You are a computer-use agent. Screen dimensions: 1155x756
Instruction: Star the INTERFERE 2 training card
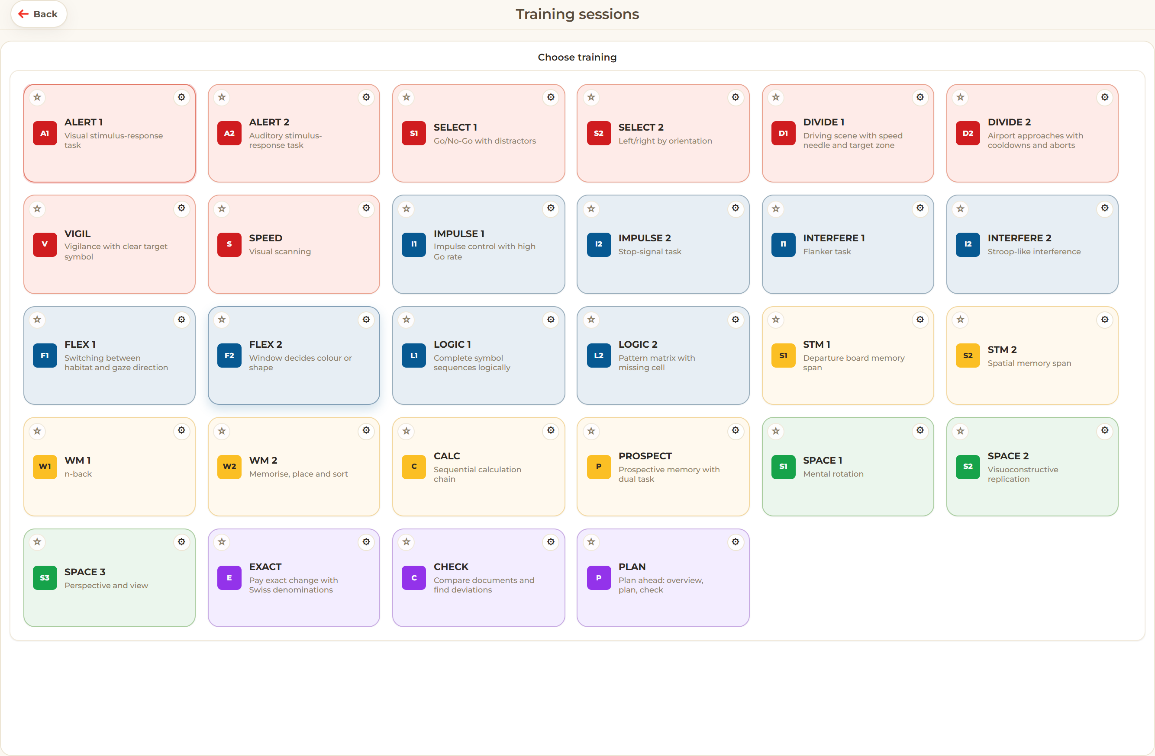[960, 208]
